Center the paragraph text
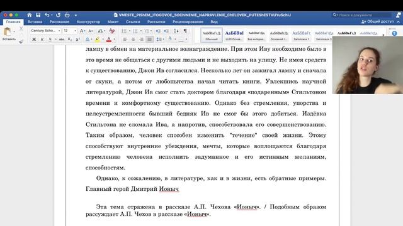403x226 pixels. tap(133, 40)
